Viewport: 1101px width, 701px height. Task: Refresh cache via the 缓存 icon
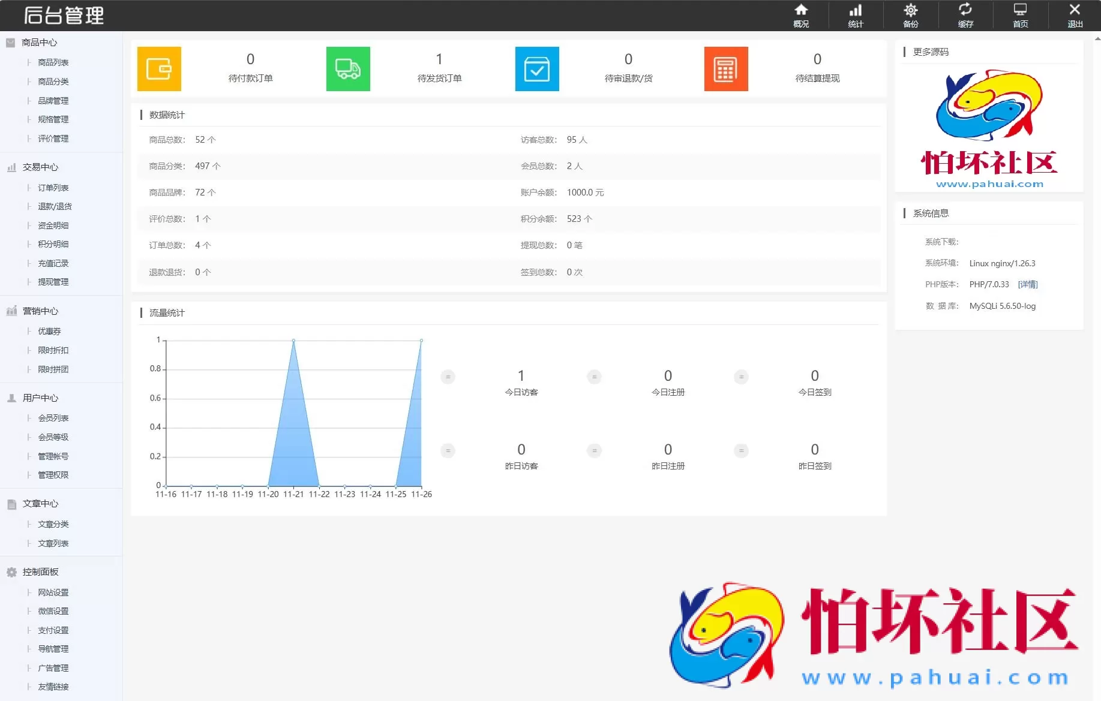pyautogui.click(x=965, y=15)
